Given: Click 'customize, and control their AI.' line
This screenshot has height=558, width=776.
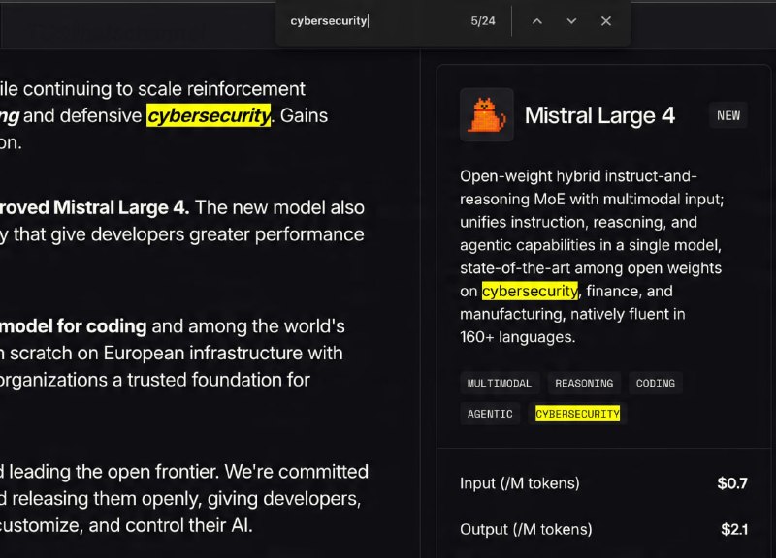Looking at the screenshot, I should click(126, 525).
